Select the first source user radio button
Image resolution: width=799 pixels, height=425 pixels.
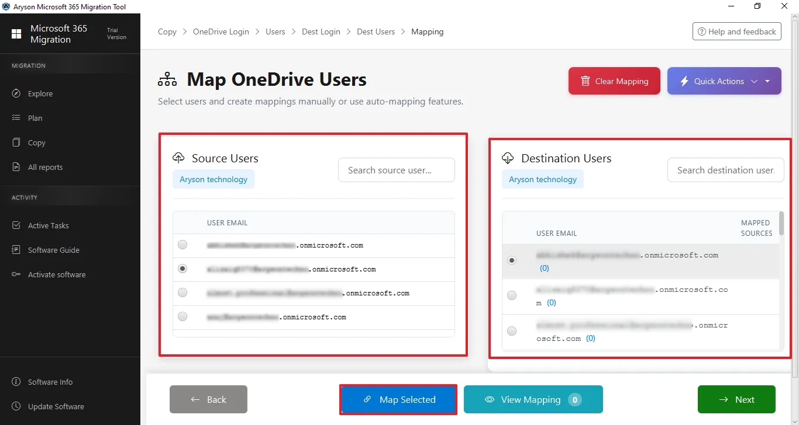(x=182, y=245)
